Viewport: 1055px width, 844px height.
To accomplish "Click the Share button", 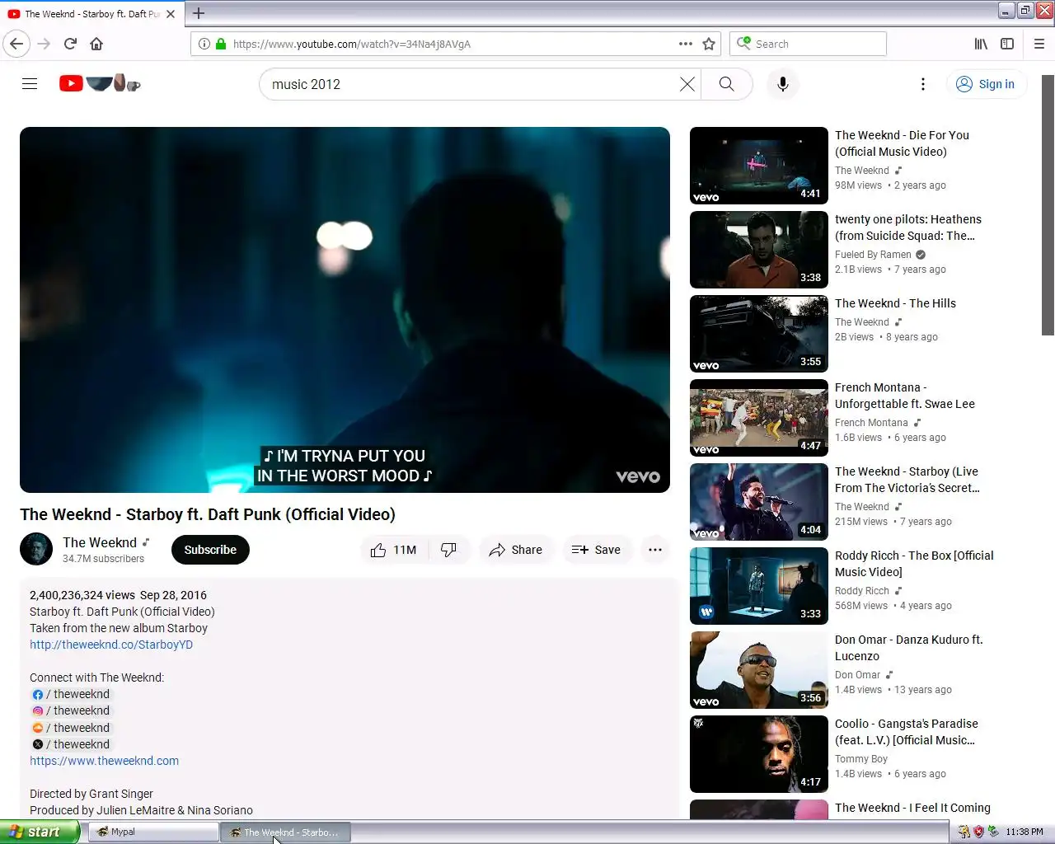I will [x=515, y=550].
